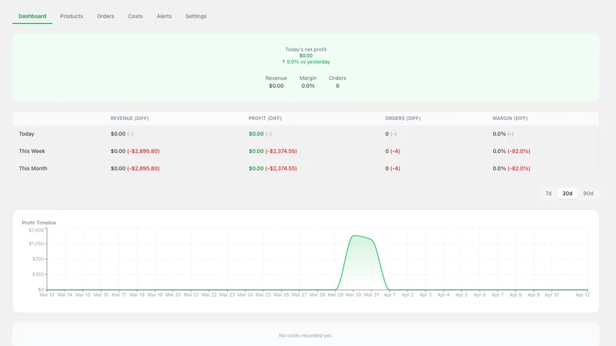Screen dimensions: 616x346
Task: Select the 90d chart range
Action: click(588, 194)
